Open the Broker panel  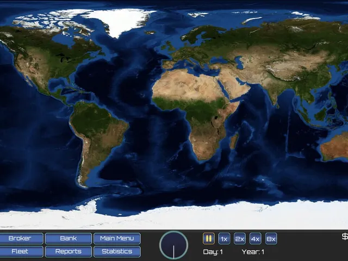21,238
